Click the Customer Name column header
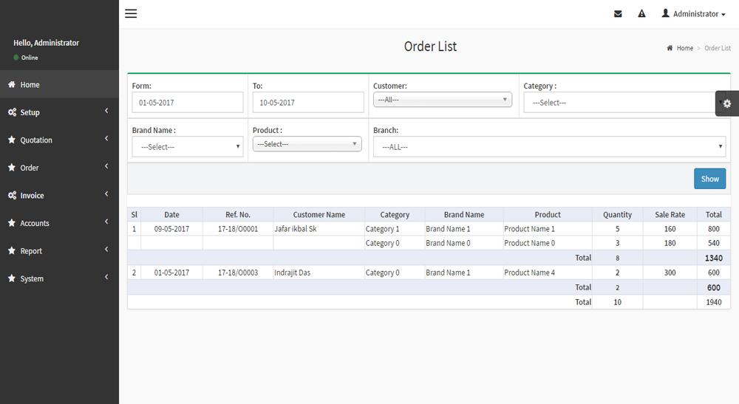Image resolution: width=739 pixels, height=404 pixels. click(x=319, y=215)
